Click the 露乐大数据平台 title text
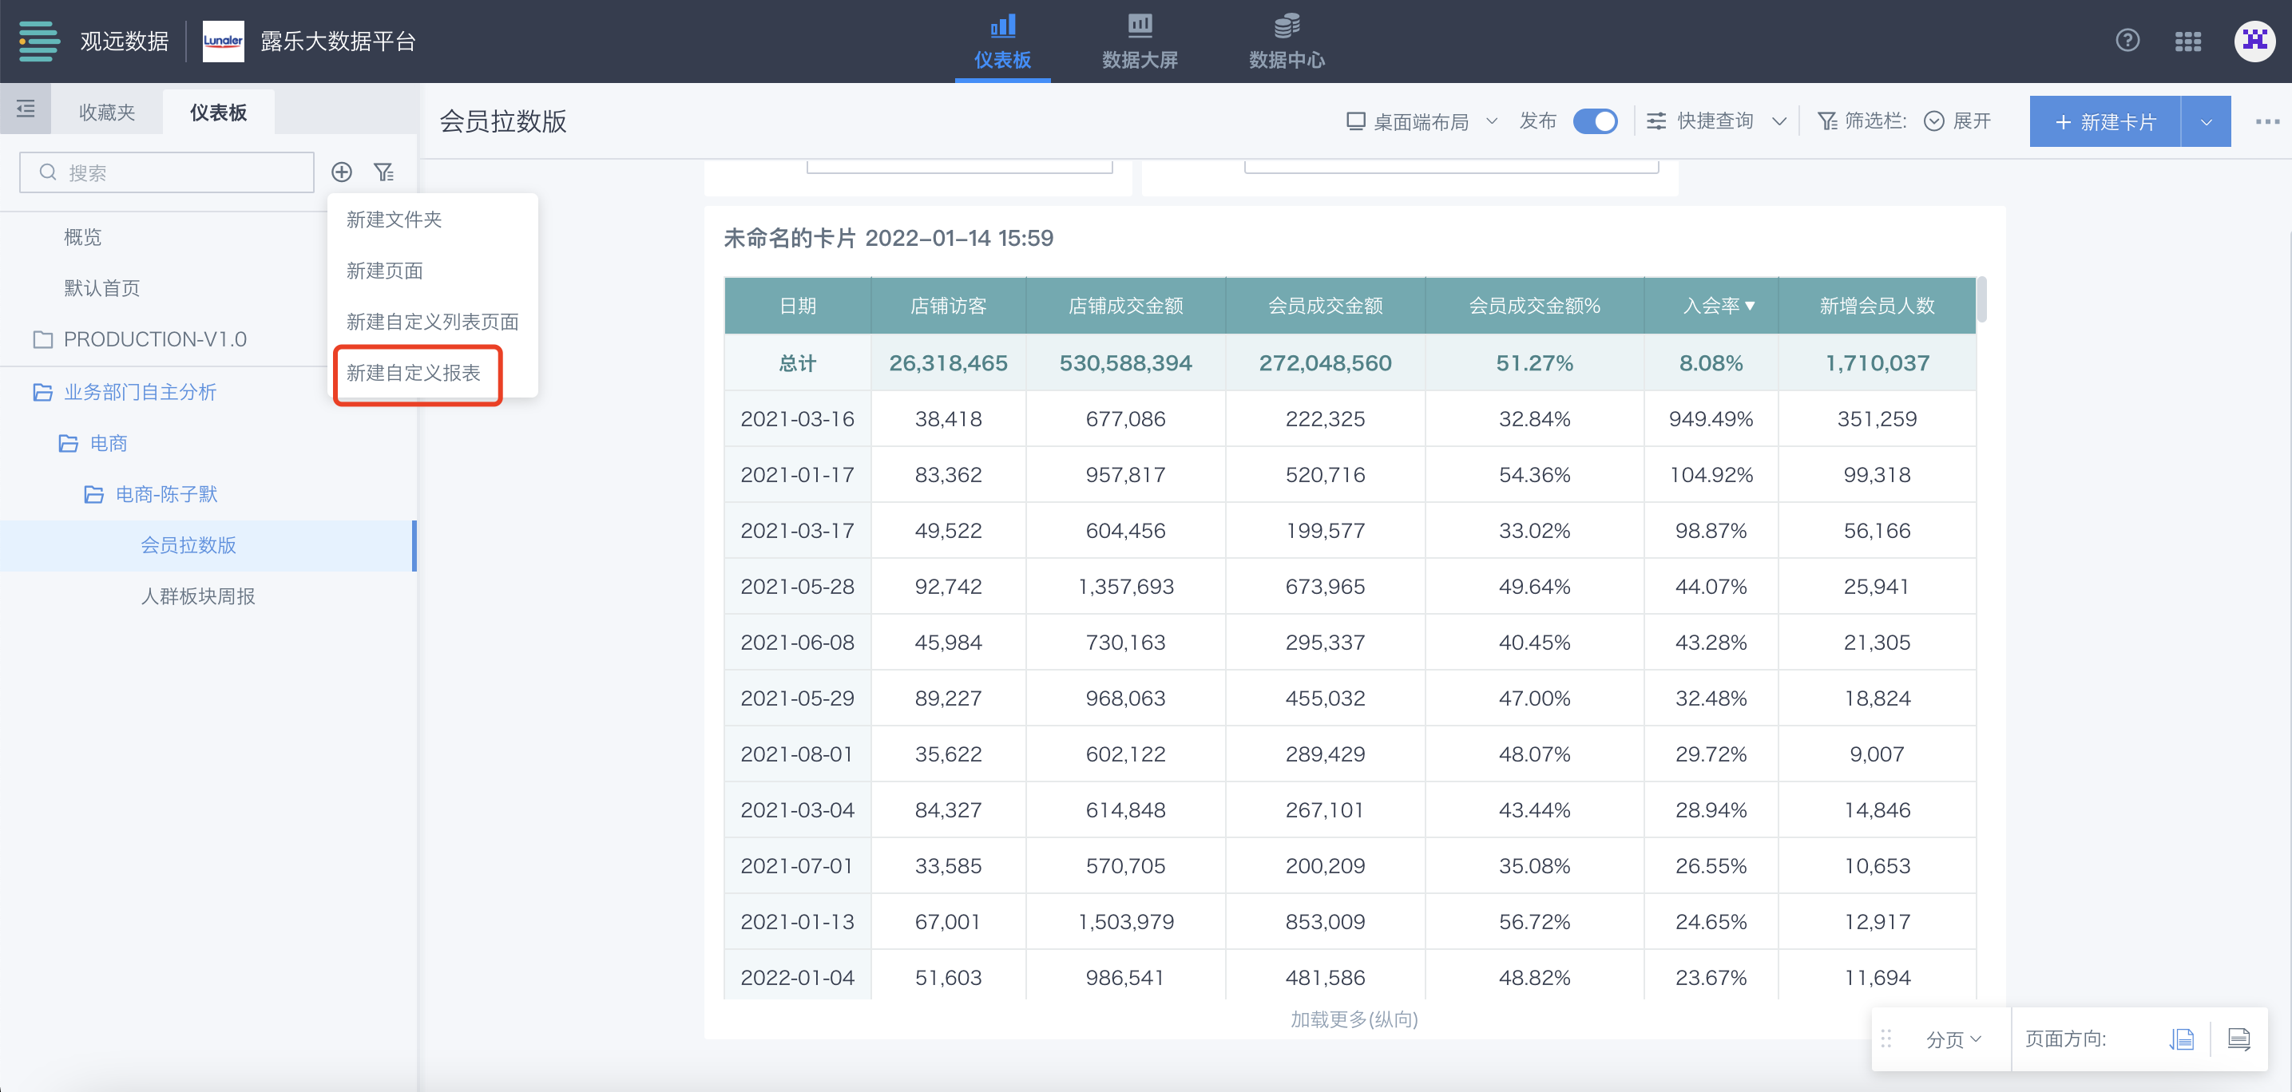This screenshot has height=1092, width=2292. 338,41
